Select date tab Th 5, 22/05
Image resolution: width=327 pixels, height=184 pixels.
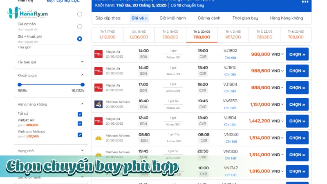click(264, 35)
